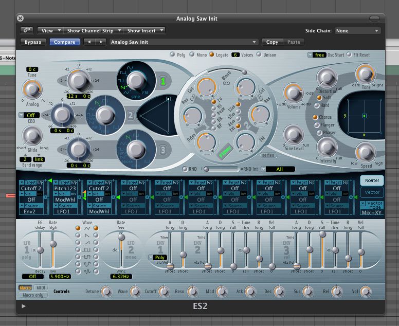Screen dimensions: 399x326
Task: Select Flanger effect
Action: click(317, 125)
